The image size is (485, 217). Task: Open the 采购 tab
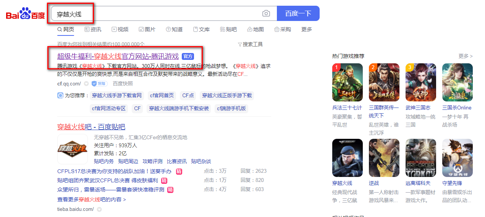(283, 29)
